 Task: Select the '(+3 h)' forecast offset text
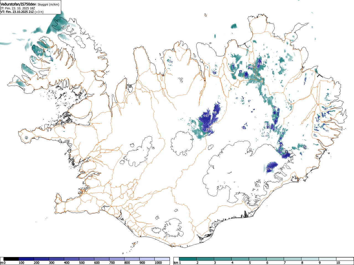(39, 12)
